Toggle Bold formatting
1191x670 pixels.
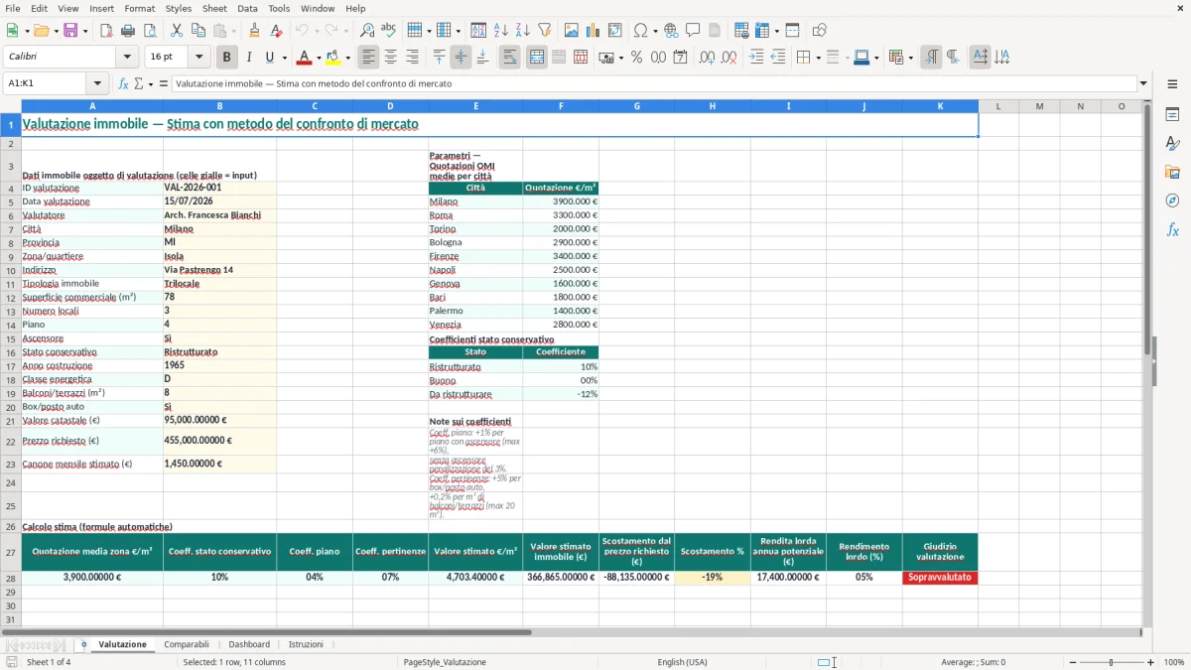point(227,58)
